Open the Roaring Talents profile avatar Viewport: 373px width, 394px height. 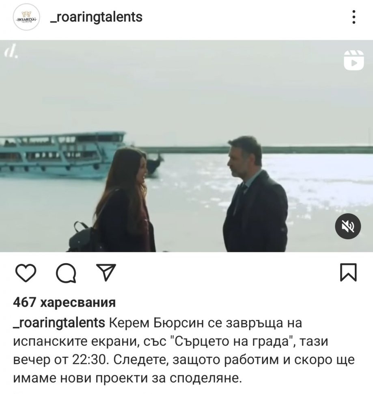26,17
